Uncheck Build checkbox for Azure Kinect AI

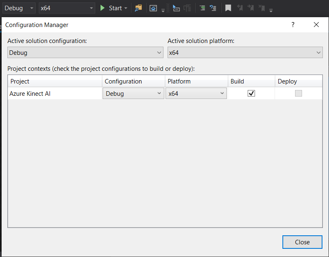(x=251, y=93)
